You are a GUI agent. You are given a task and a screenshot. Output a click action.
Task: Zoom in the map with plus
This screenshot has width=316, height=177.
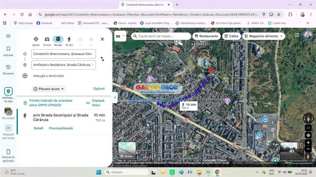(x=308, y=143)
